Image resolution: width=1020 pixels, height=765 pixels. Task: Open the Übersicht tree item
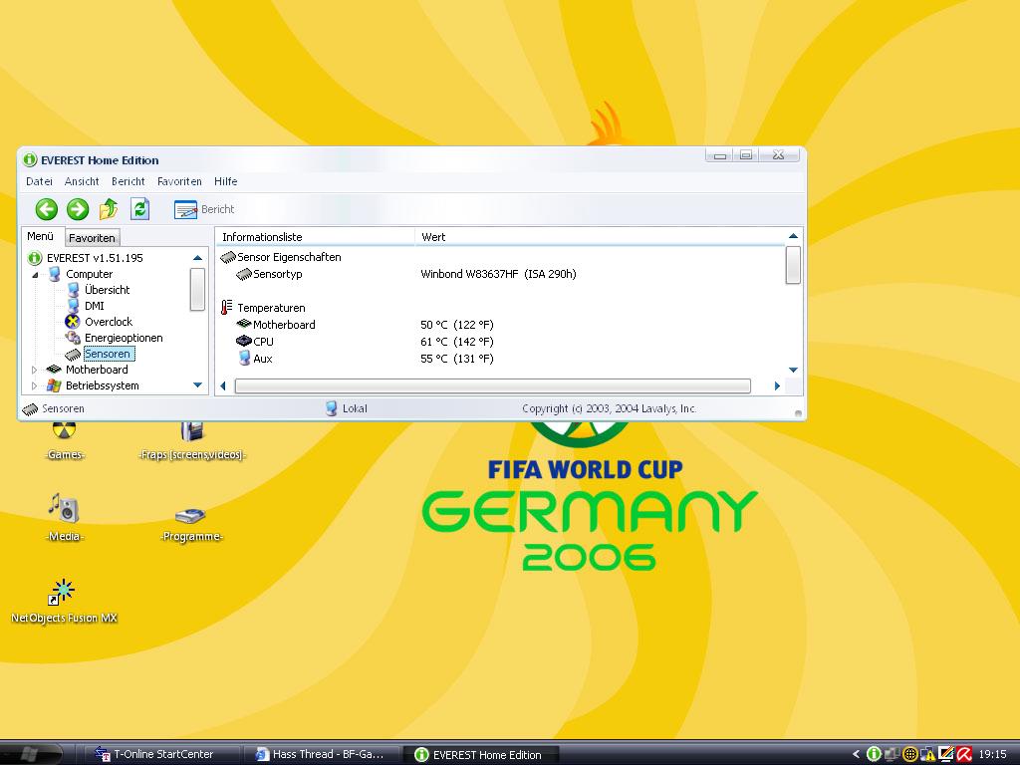pyautogui.click(x=107, y=290)
